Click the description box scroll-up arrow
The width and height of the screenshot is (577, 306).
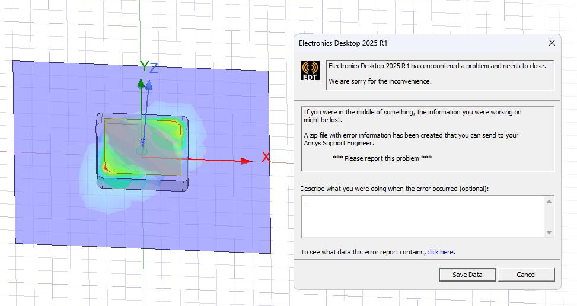(x=549, y=202)
